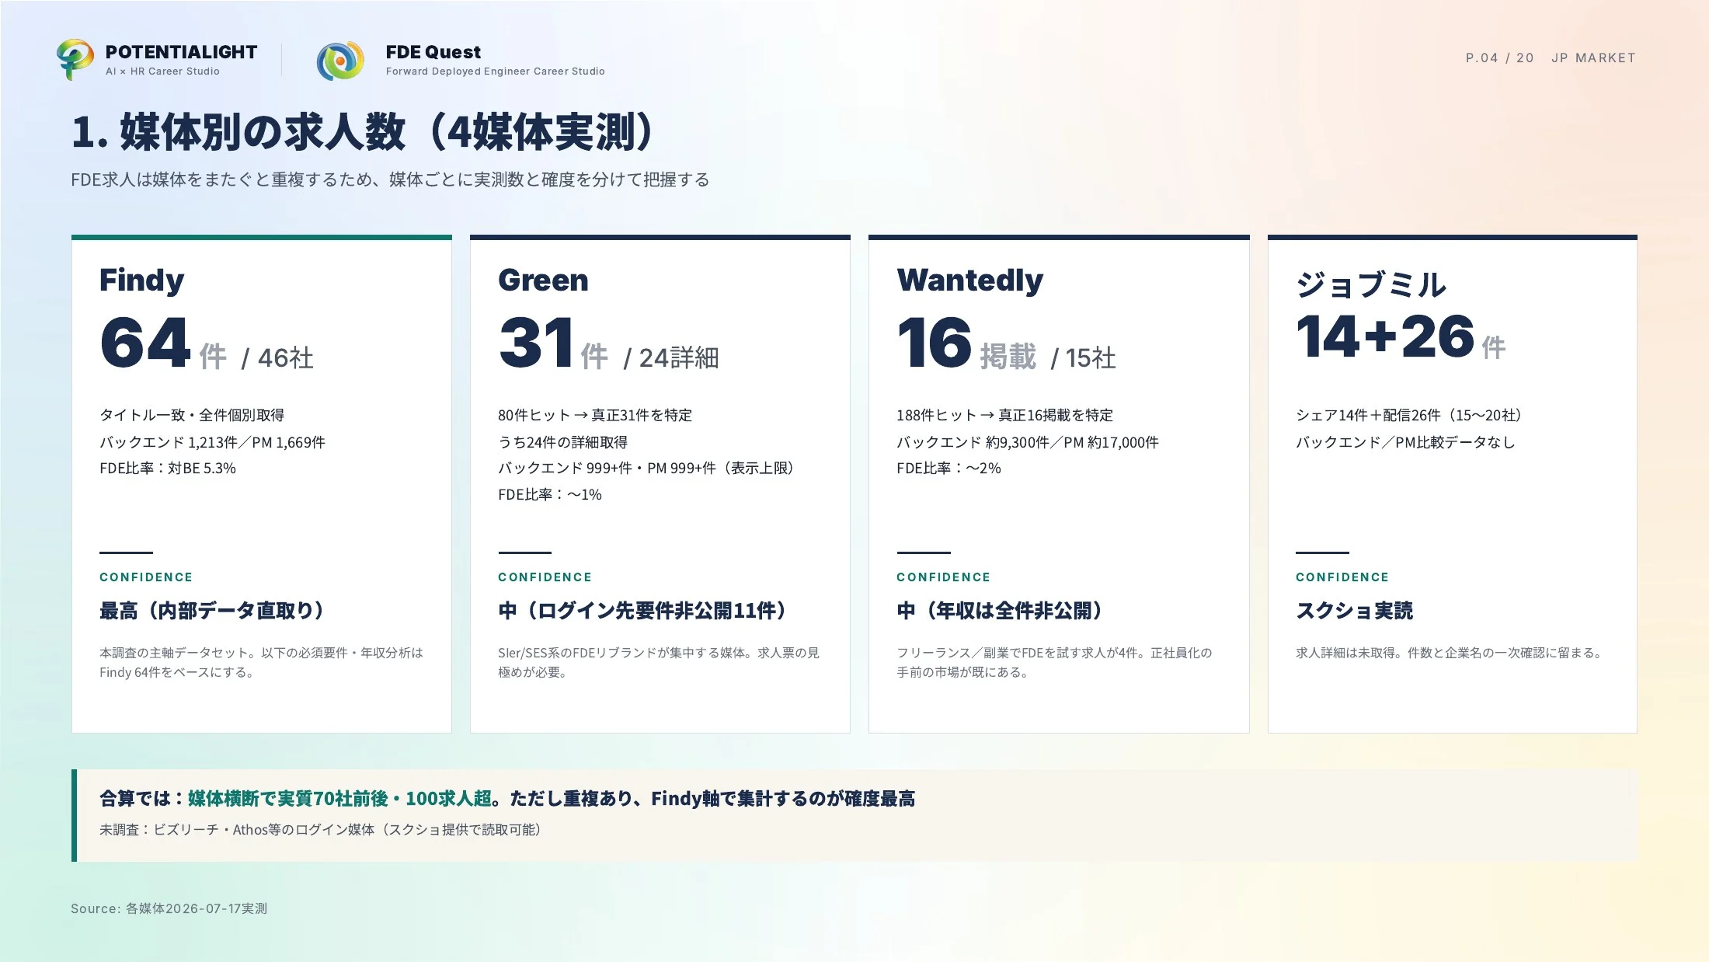Select the line 'シェア14件＋配信26件（15〜20社）'

(x=1408, y=415)
